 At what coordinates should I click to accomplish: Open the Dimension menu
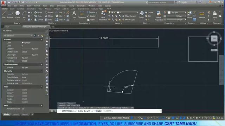(x=62, y=6)
